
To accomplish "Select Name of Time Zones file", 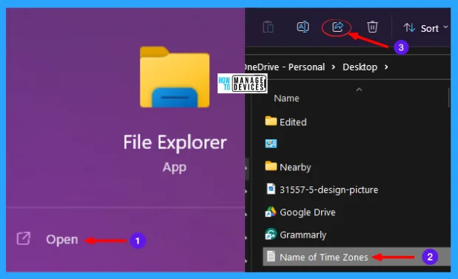I will click(357, 257).
